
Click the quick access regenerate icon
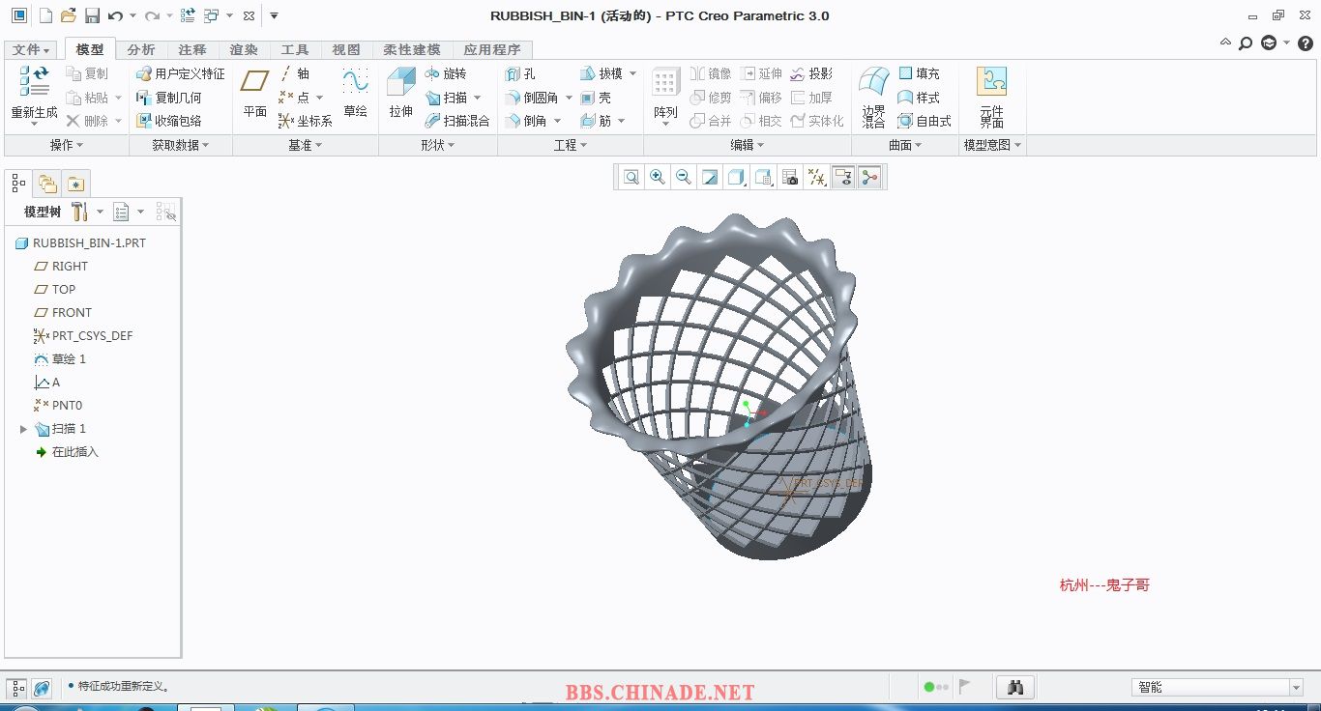(188, 15)
